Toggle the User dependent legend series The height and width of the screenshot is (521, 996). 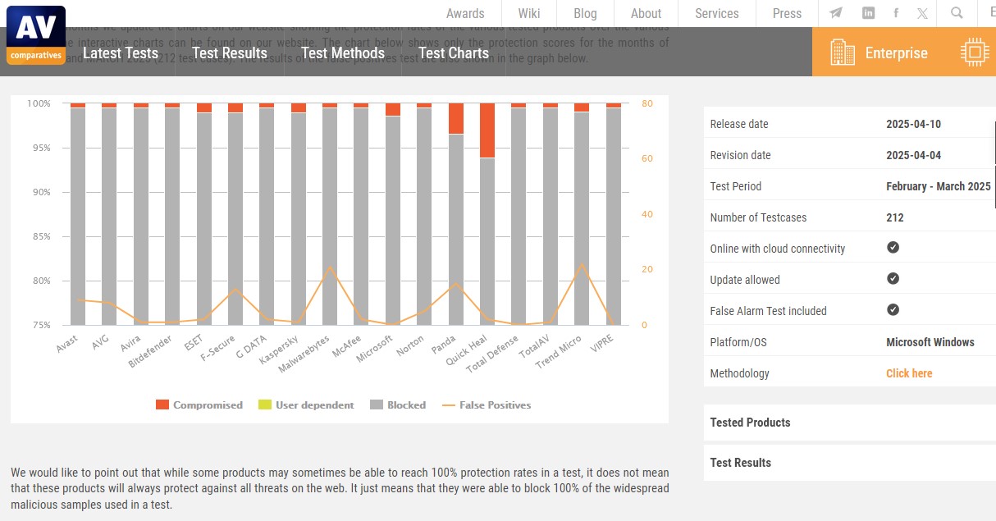(306, 404)
